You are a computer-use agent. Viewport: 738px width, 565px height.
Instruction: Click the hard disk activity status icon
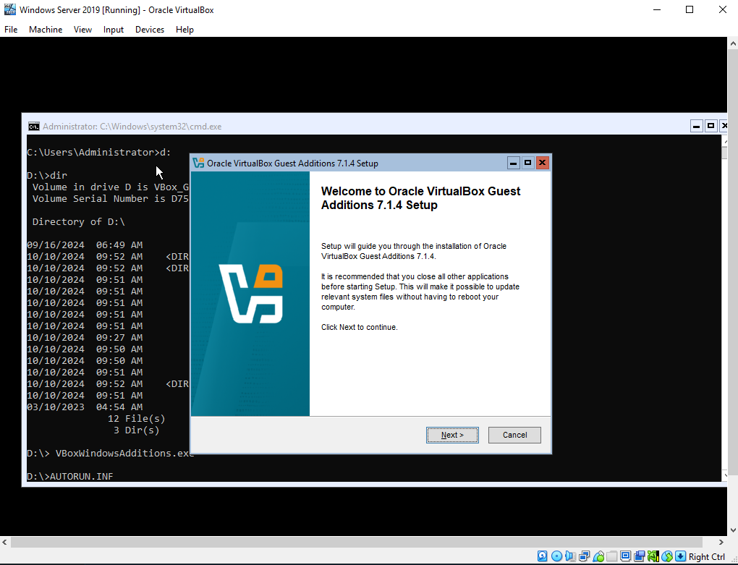(542, 556)
